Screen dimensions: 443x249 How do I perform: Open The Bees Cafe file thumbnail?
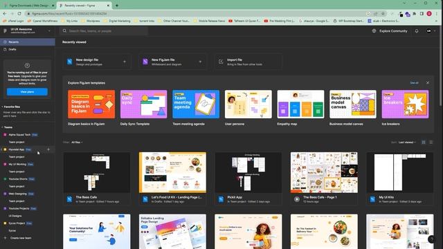click(x=97, y=172)
